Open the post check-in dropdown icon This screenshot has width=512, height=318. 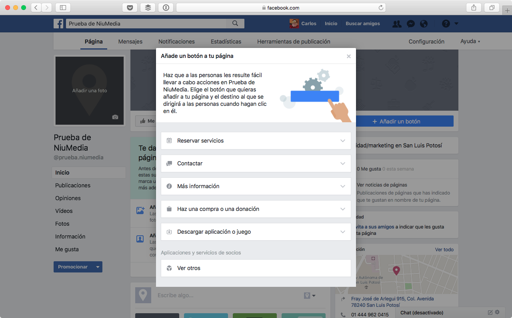[310, 296]
